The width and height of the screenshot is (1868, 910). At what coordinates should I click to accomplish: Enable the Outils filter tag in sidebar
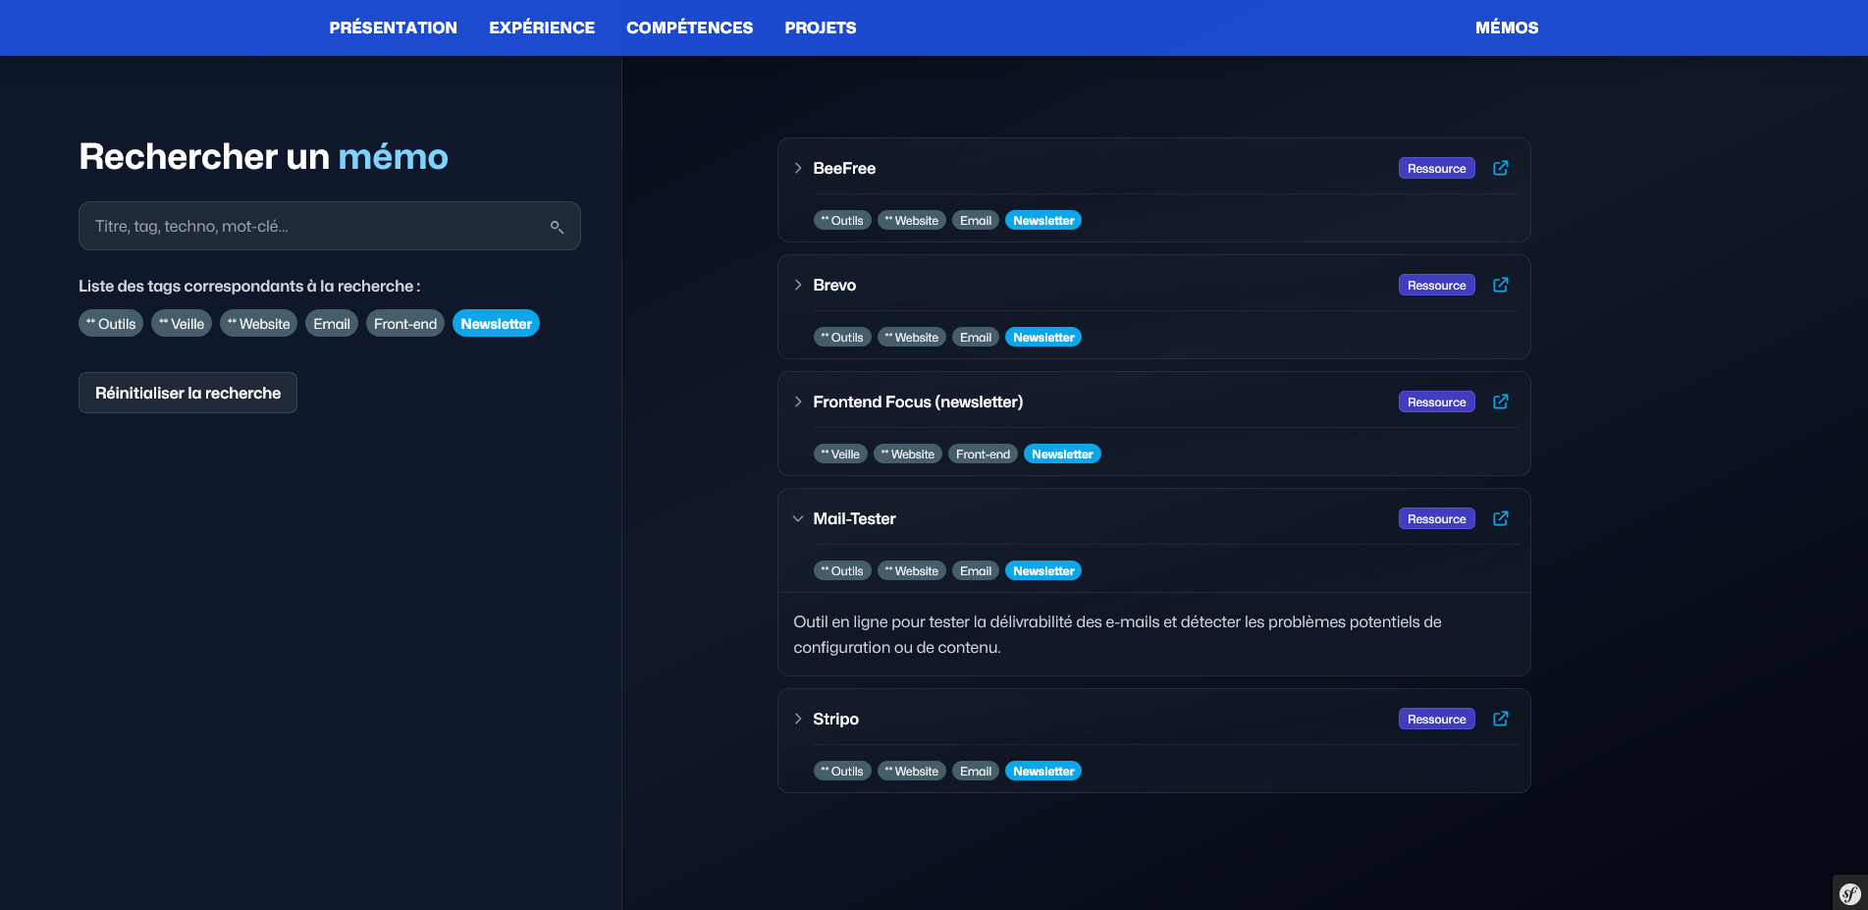coord(111,324)
